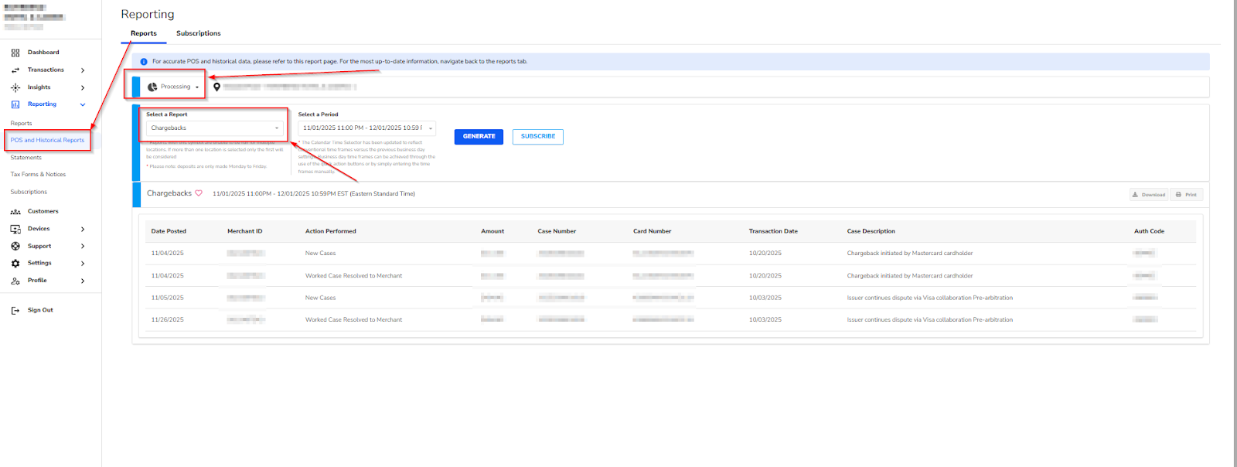Expand the Transactions menu chevron
Screen dimensions: 1237x467
(x=83, y=70)
